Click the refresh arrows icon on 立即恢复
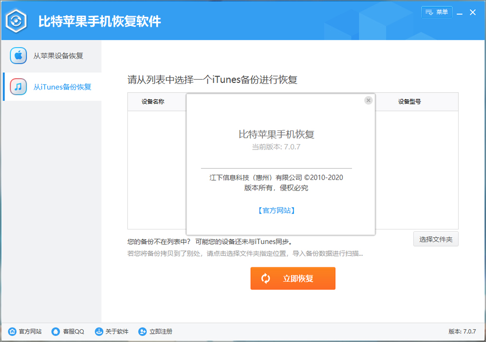The height and width of the screenshot is (342, 486). (x=266, y=278)
